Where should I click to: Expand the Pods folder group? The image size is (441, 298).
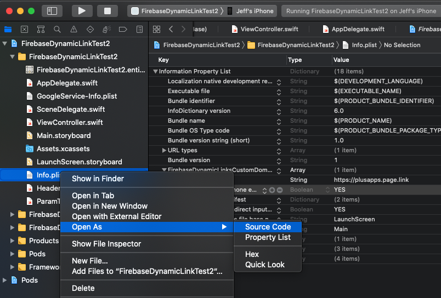click(x=13, y=254)
